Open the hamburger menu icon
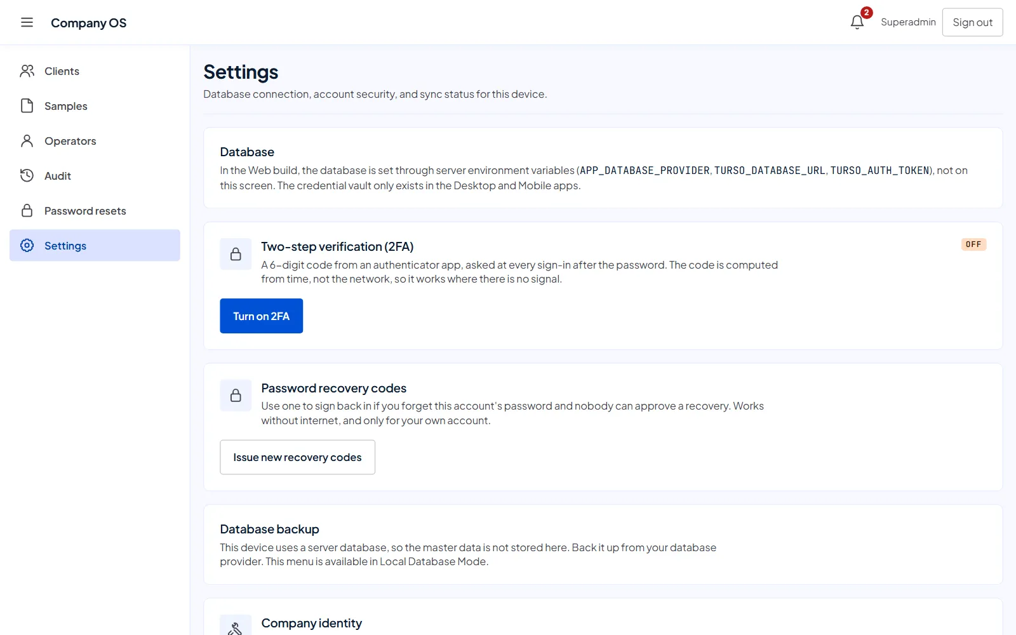Image resolution: width=1016 pixels, height=635 pixels. (x=27, y=22)
